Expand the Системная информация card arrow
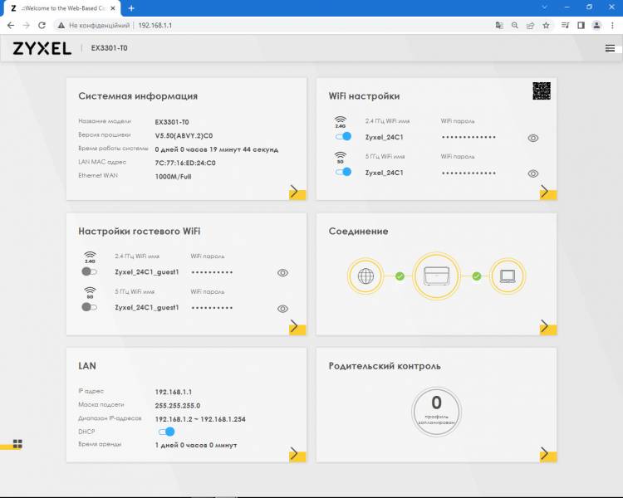The height and width of the screenshot is (498, 623). point(297,193)
